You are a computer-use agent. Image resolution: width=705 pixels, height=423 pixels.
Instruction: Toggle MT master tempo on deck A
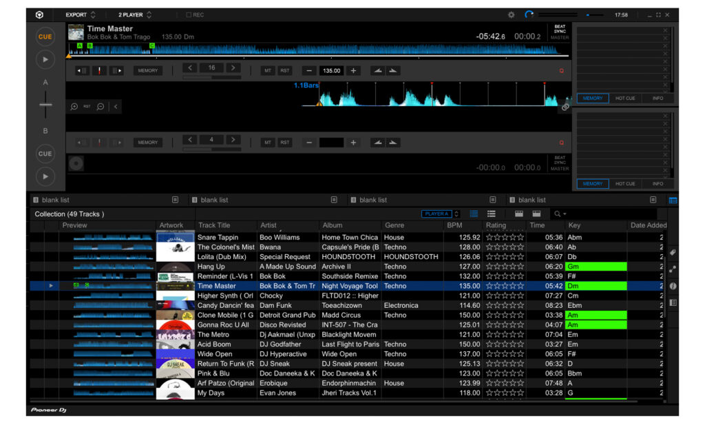[x=268, y=70]
